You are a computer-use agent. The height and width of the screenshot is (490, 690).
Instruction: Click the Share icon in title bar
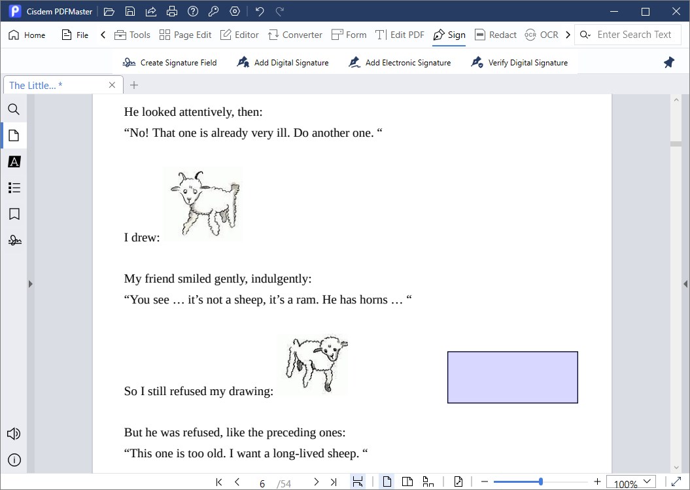[151, 11]
